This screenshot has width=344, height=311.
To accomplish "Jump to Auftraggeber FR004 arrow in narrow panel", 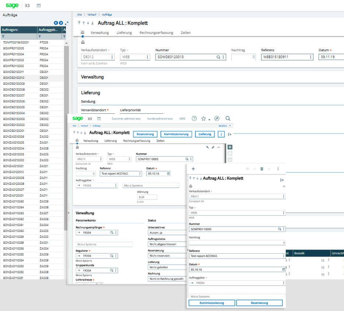I will [192, 283].
